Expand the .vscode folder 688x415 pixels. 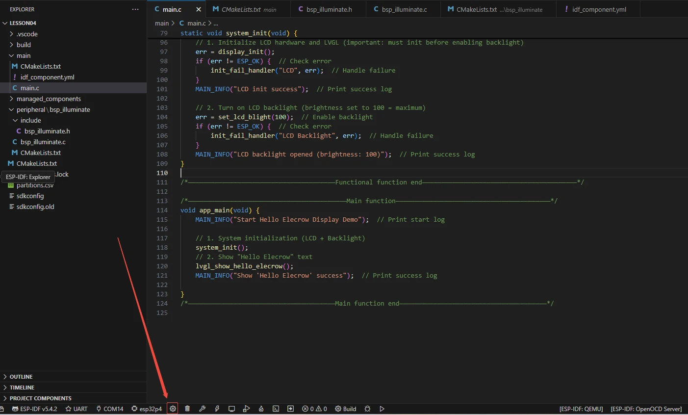point(27,34)
